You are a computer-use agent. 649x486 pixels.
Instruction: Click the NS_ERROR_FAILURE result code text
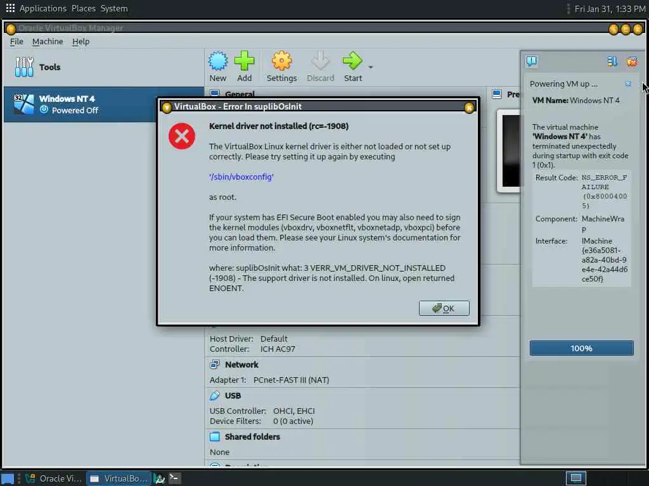(x=604, y=191)
